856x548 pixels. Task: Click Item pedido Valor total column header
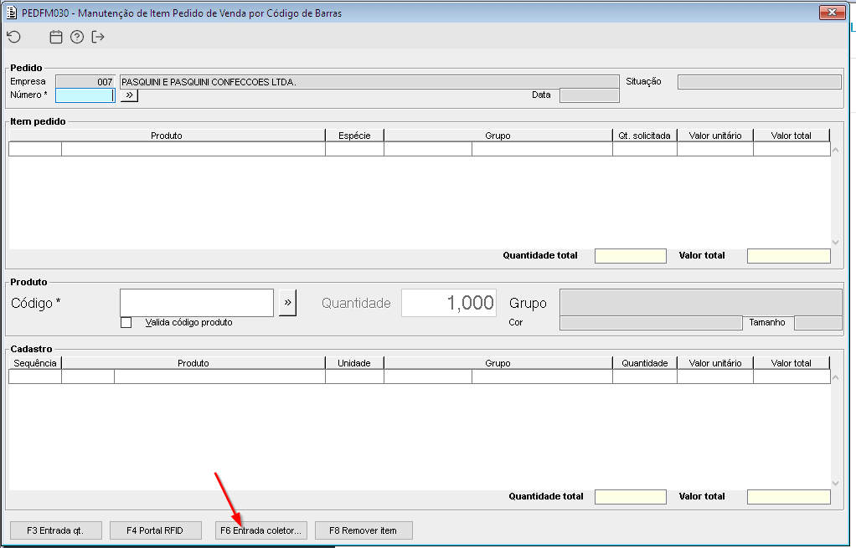click(x=791, y=136)
